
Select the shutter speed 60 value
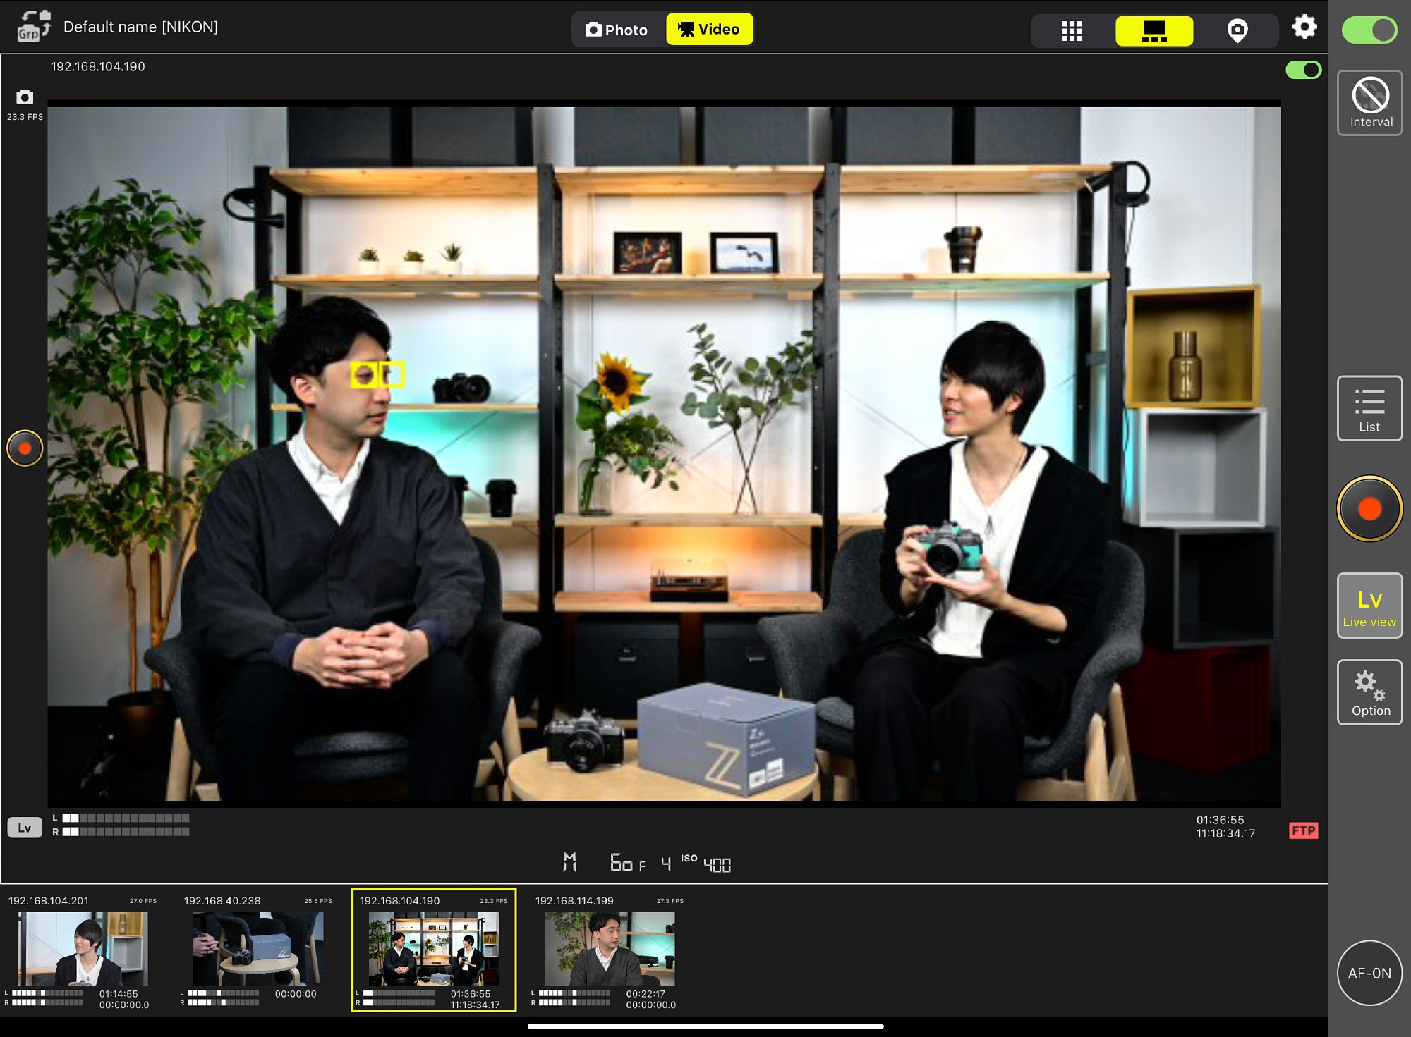tap(621, 862)
